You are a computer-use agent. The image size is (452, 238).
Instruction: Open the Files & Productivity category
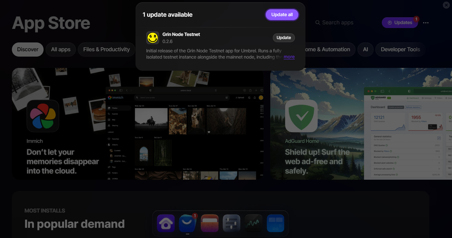click(x=106, y=50)
